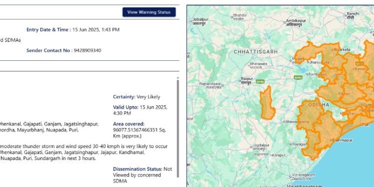Select the Raipur city marker on map
The image size is (374, 187).
(240, 81)
